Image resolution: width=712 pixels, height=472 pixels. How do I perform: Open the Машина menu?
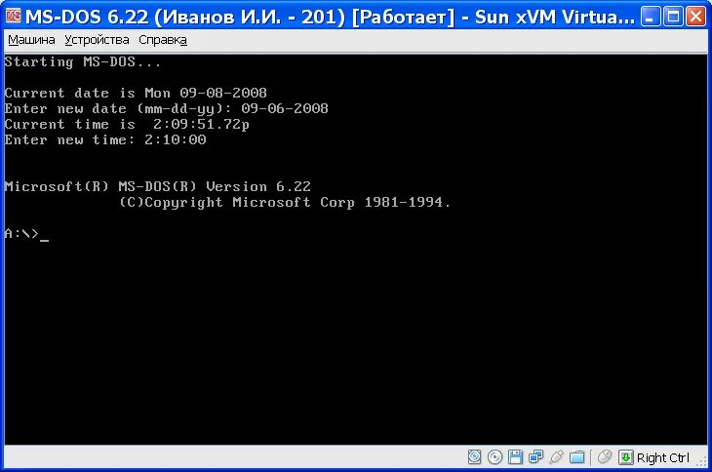[x=31, y=40]
